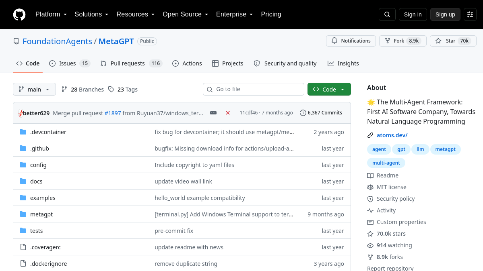Expand the Enterprise menu
The image size is (483, 271).
pos(235,14)
